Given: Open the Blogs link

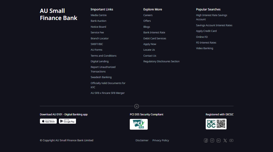Looking at the screenshot, I should pyautogui.click(x=147, y=27).
